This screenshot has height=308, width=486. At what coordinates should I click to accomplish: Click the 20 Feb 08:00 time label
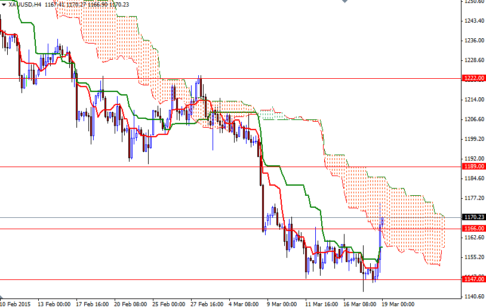coord(131,304)
